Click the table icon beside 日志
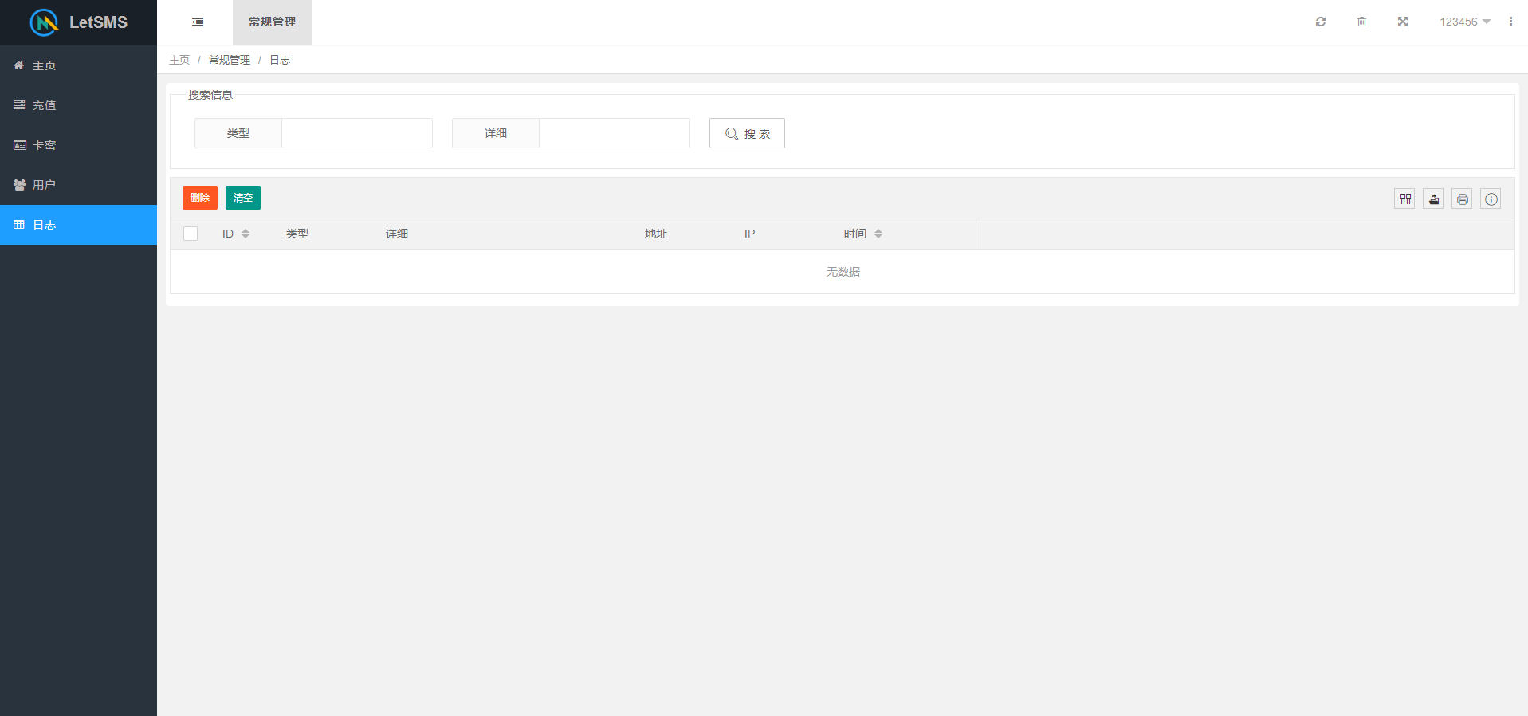This screenshot has width=1528, height=716. (19, 225)
